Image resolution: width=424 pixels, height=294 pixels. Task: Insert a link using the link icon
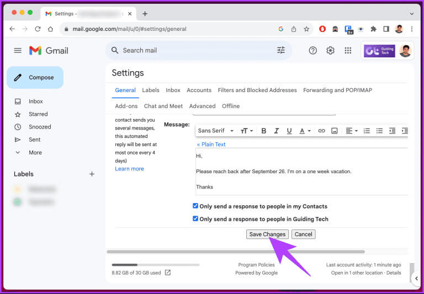click(321, 131)
